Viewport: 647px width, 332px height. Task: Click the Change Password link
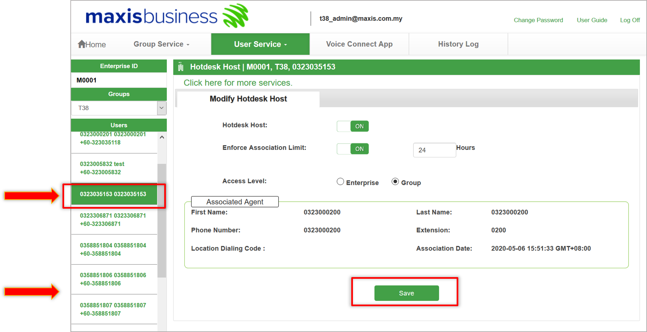pyautogui.click(x=538, y=20)
